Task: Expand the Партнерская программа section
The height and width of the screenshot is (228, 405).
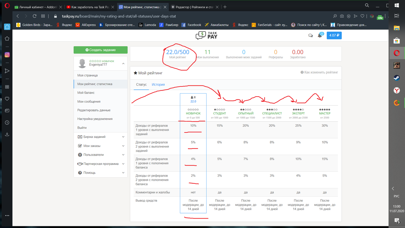Action: [x=101, y=164]
